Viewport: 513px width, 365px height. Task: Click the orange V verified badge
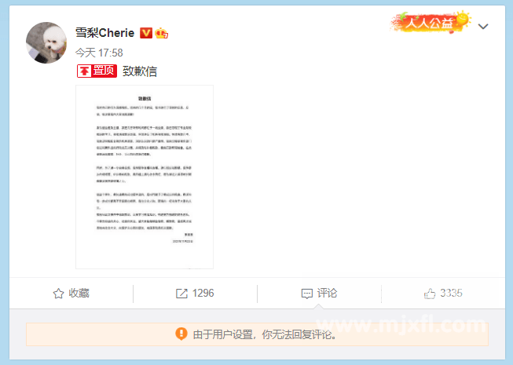coord(146,33)
